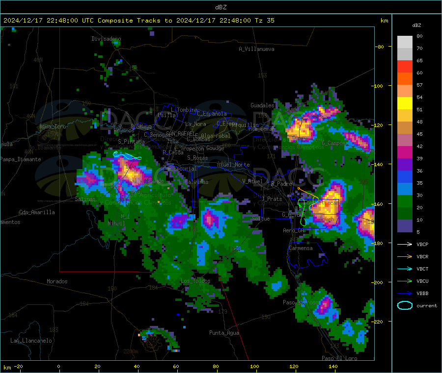The image size is (442, 373).
Task: Click the 'Divisadero' place label
Action: click(x=106, y=39)
